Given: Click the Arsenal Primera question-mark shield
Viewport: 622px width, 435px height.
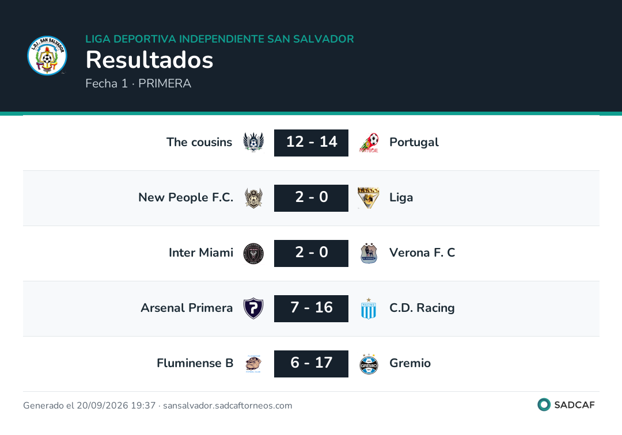Looking at the screenshot, I should (253, 308).
